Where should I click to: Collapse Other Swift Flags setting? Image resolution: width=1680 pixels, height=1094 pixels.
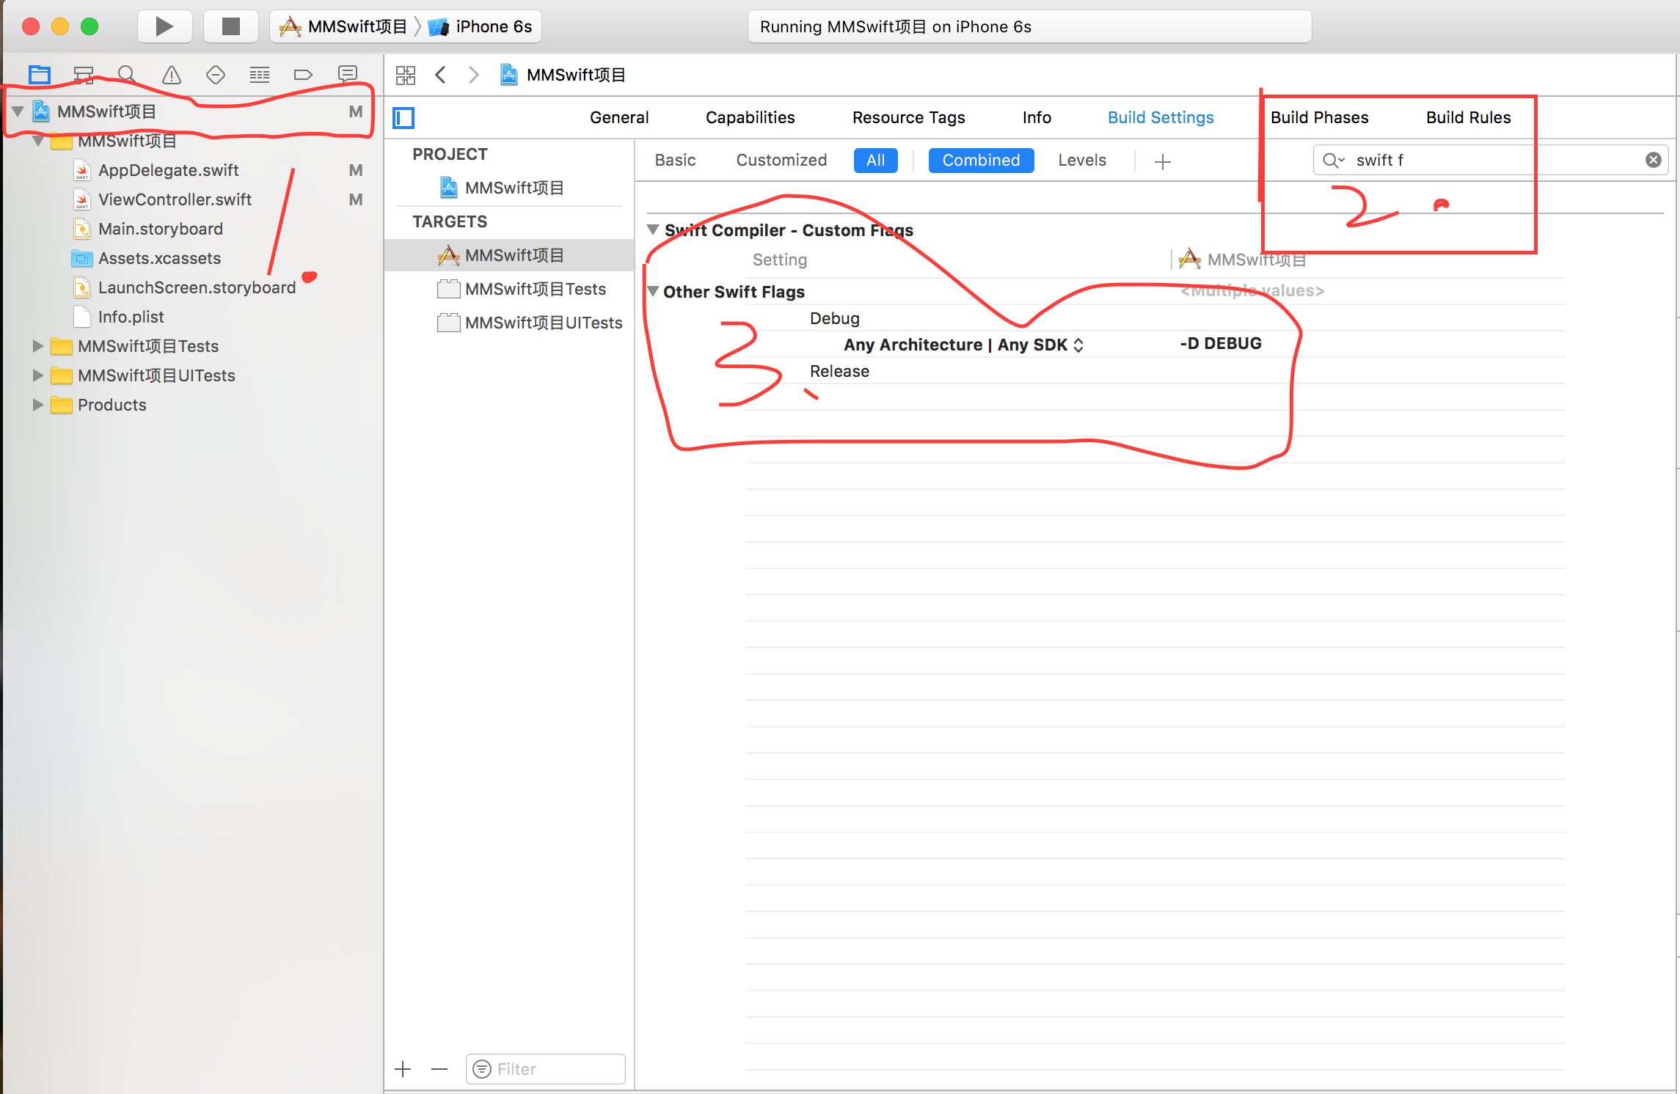point(652,291)
